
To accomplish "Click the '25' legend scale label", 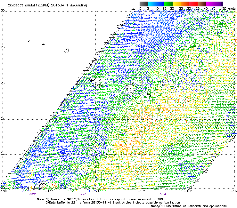I will tap(181, 8).
